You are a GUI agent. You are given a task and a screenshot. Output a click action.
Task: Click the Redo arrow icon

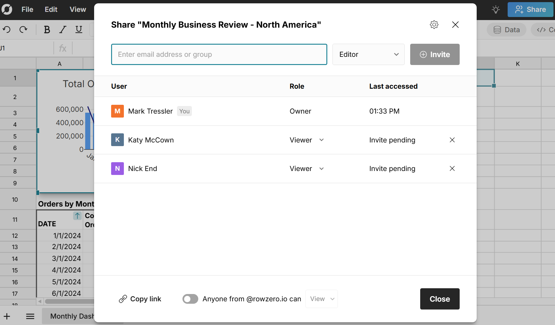(23, 29)
